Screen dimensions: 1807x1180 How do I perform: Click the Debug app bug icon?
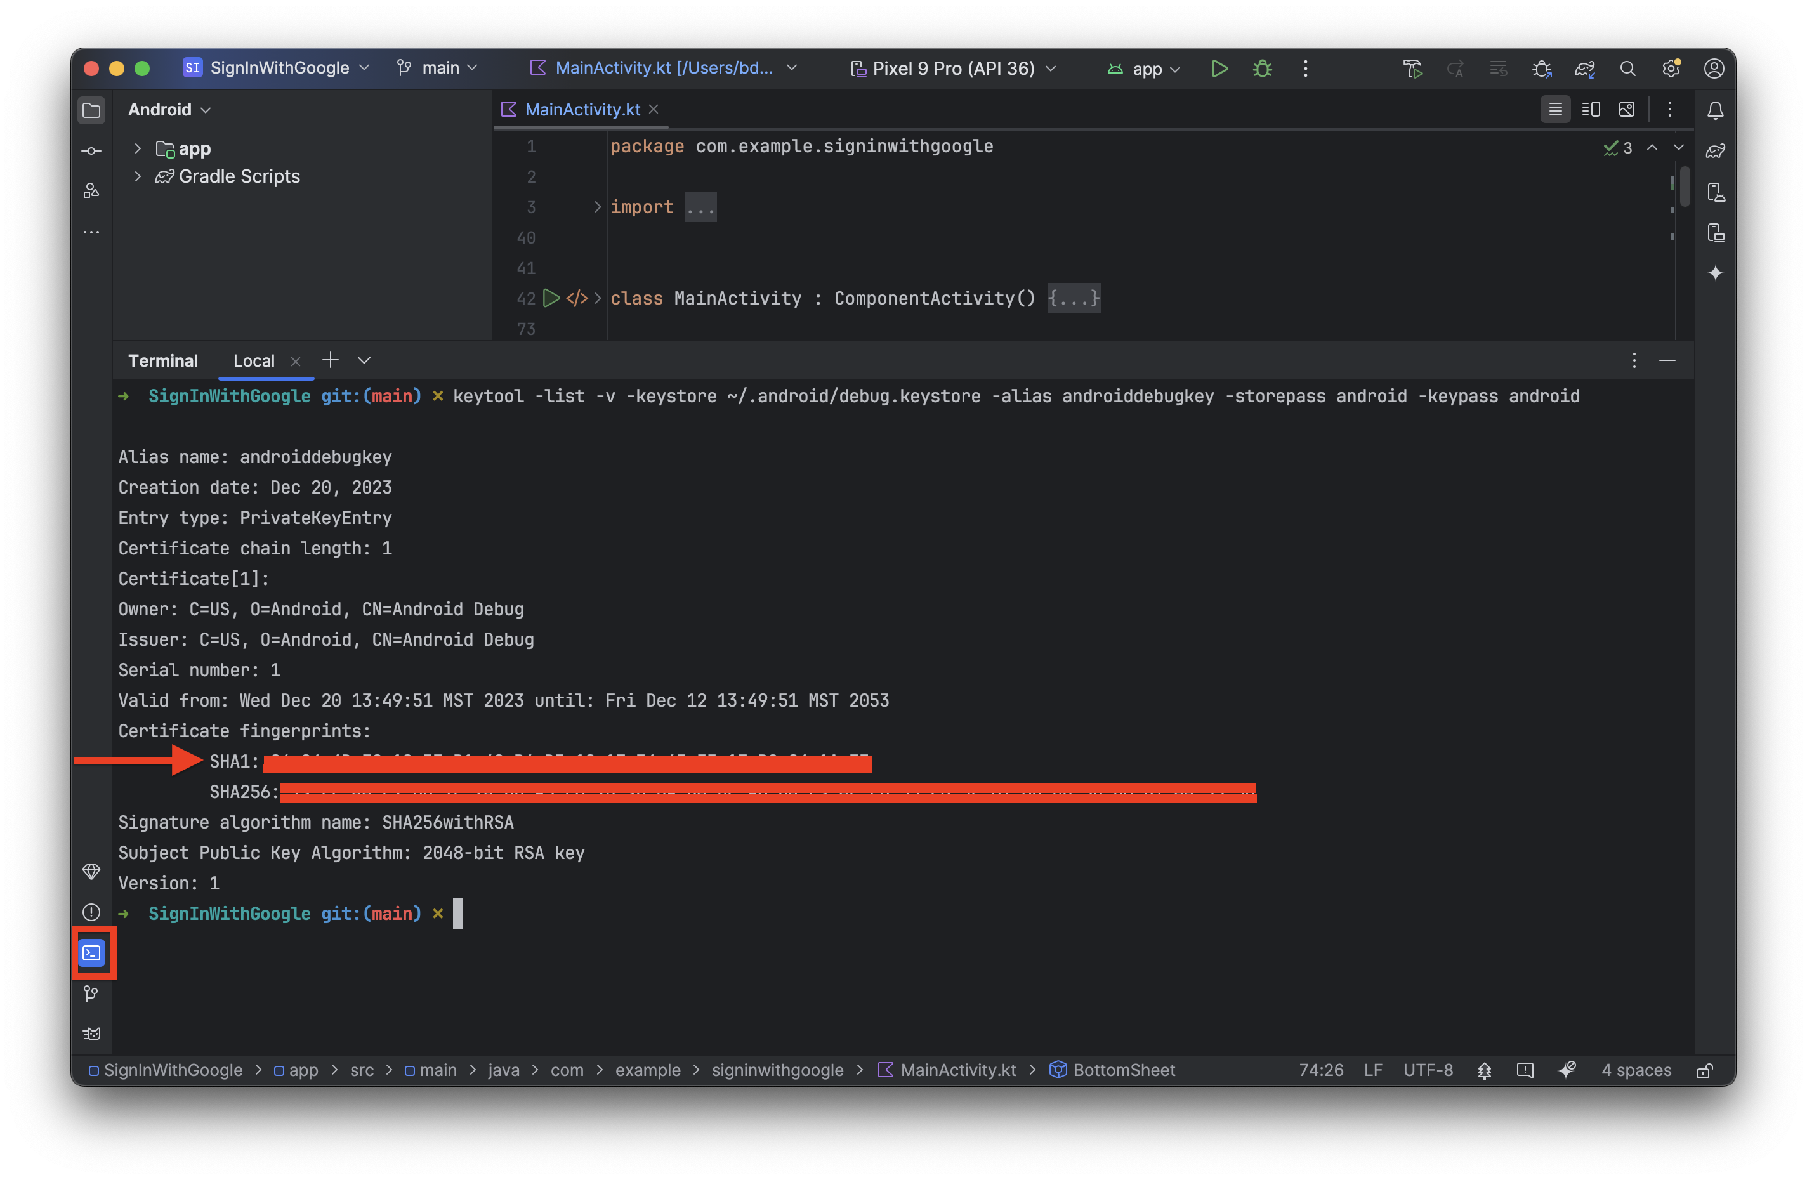[x=1262, y=69]
